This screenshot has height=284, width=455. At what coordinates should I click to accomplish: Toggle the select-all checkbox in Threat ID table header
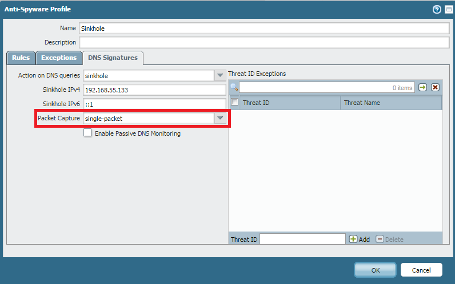(x=234, y=102)
